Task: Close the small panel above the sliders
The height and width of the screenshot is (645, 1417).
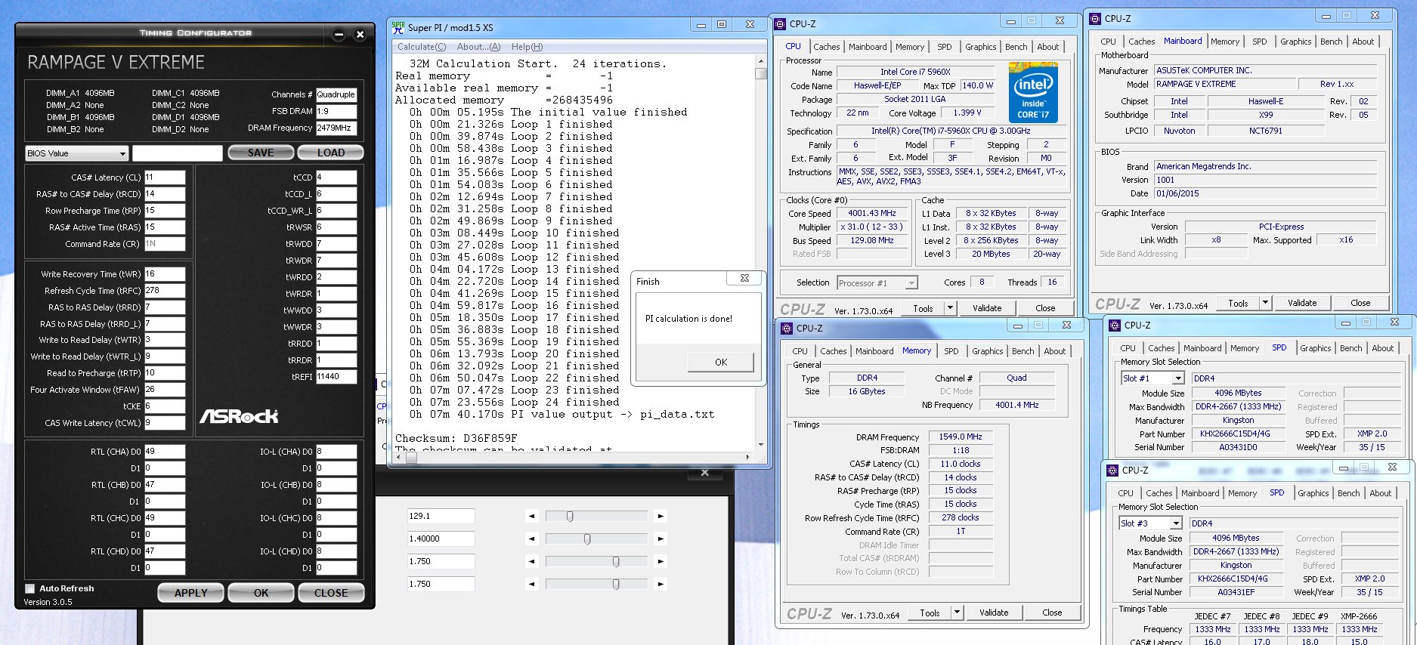Action: point(705,473)
